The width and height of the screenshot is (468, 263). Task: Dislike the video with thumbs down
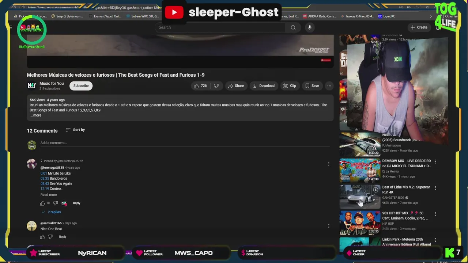tap(216, 86)
